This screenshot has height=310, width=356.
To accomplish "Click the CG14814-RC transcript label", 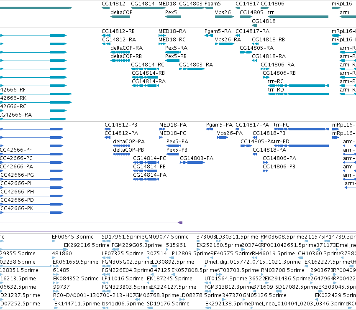I will pyautogui.click(x=148, y=65).
